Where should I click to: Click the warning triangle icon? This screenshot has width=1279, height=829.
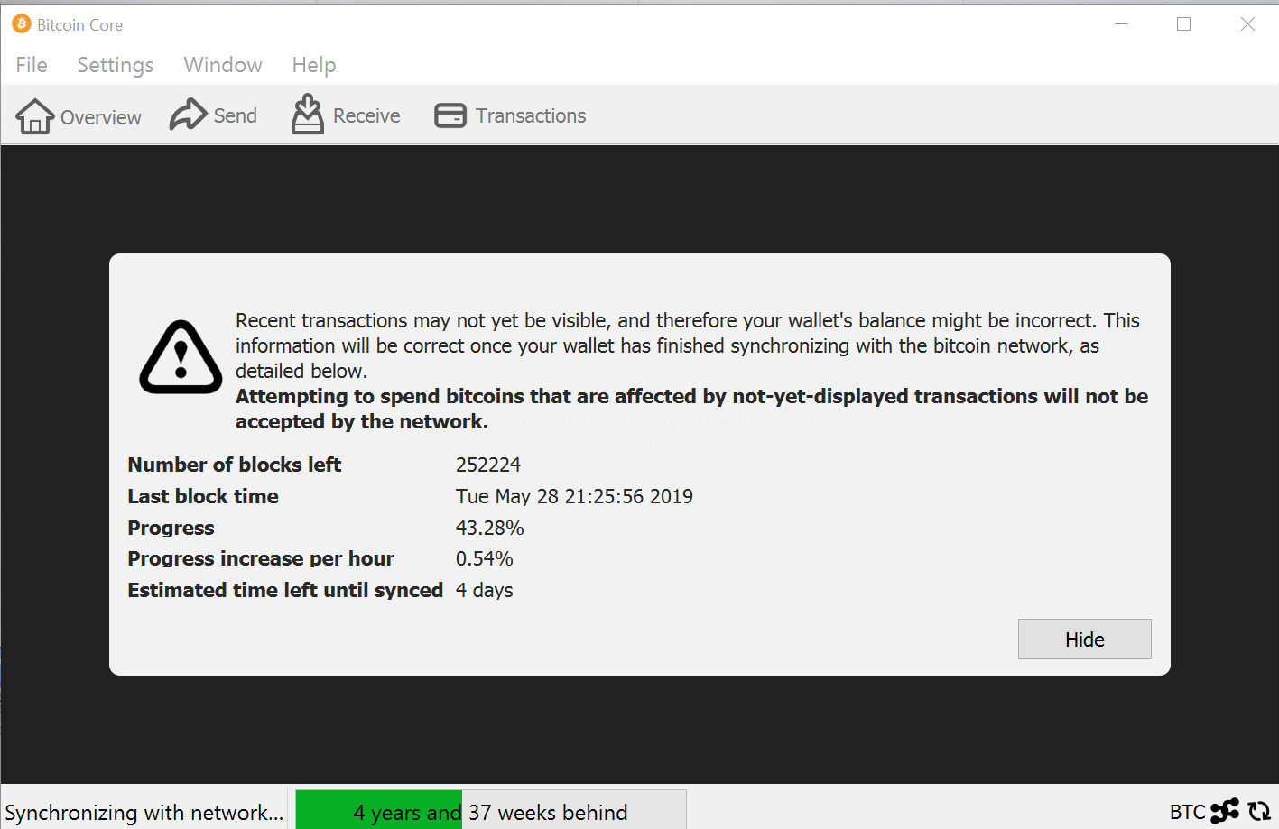181,357
